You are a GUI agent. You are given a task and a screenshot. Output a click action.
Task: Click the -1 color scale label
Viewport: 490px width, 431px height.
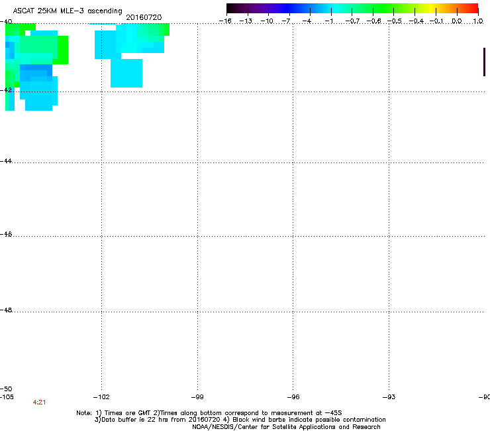328,21
